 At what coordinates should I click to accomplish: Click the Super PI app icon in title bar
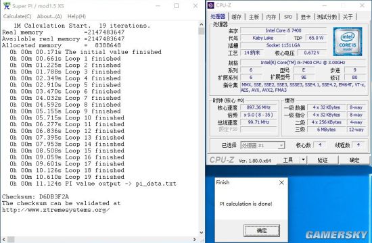[7, 5]
